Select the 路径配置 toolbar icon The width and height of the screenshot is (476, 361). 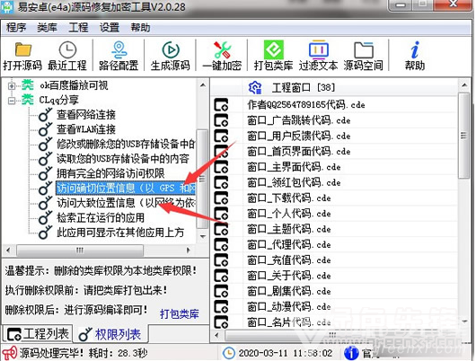coord(119,49)
